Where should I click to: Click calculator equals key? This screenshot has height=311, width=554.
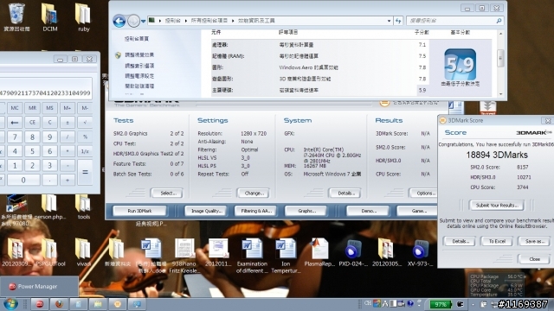[85, 172]
